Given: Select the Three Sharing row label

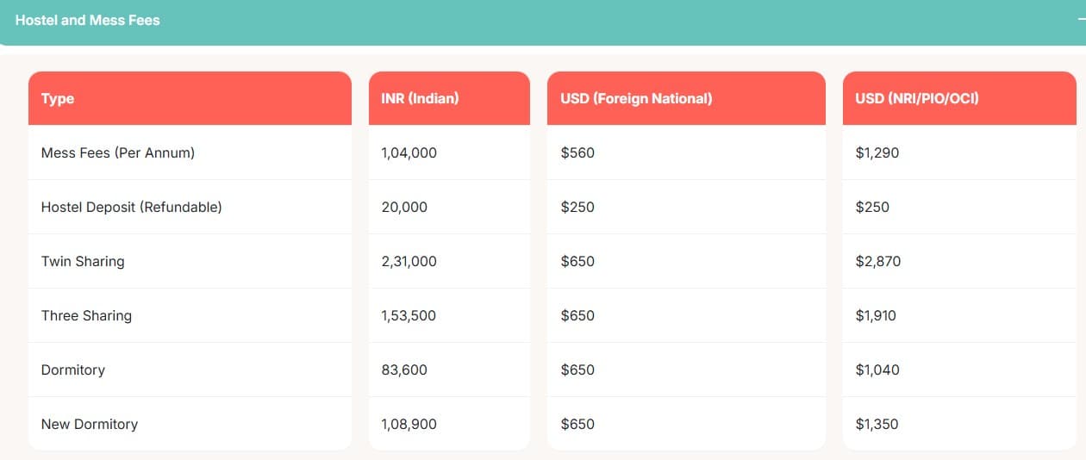Looking at the screenshot, I should [x=86, y=315].
